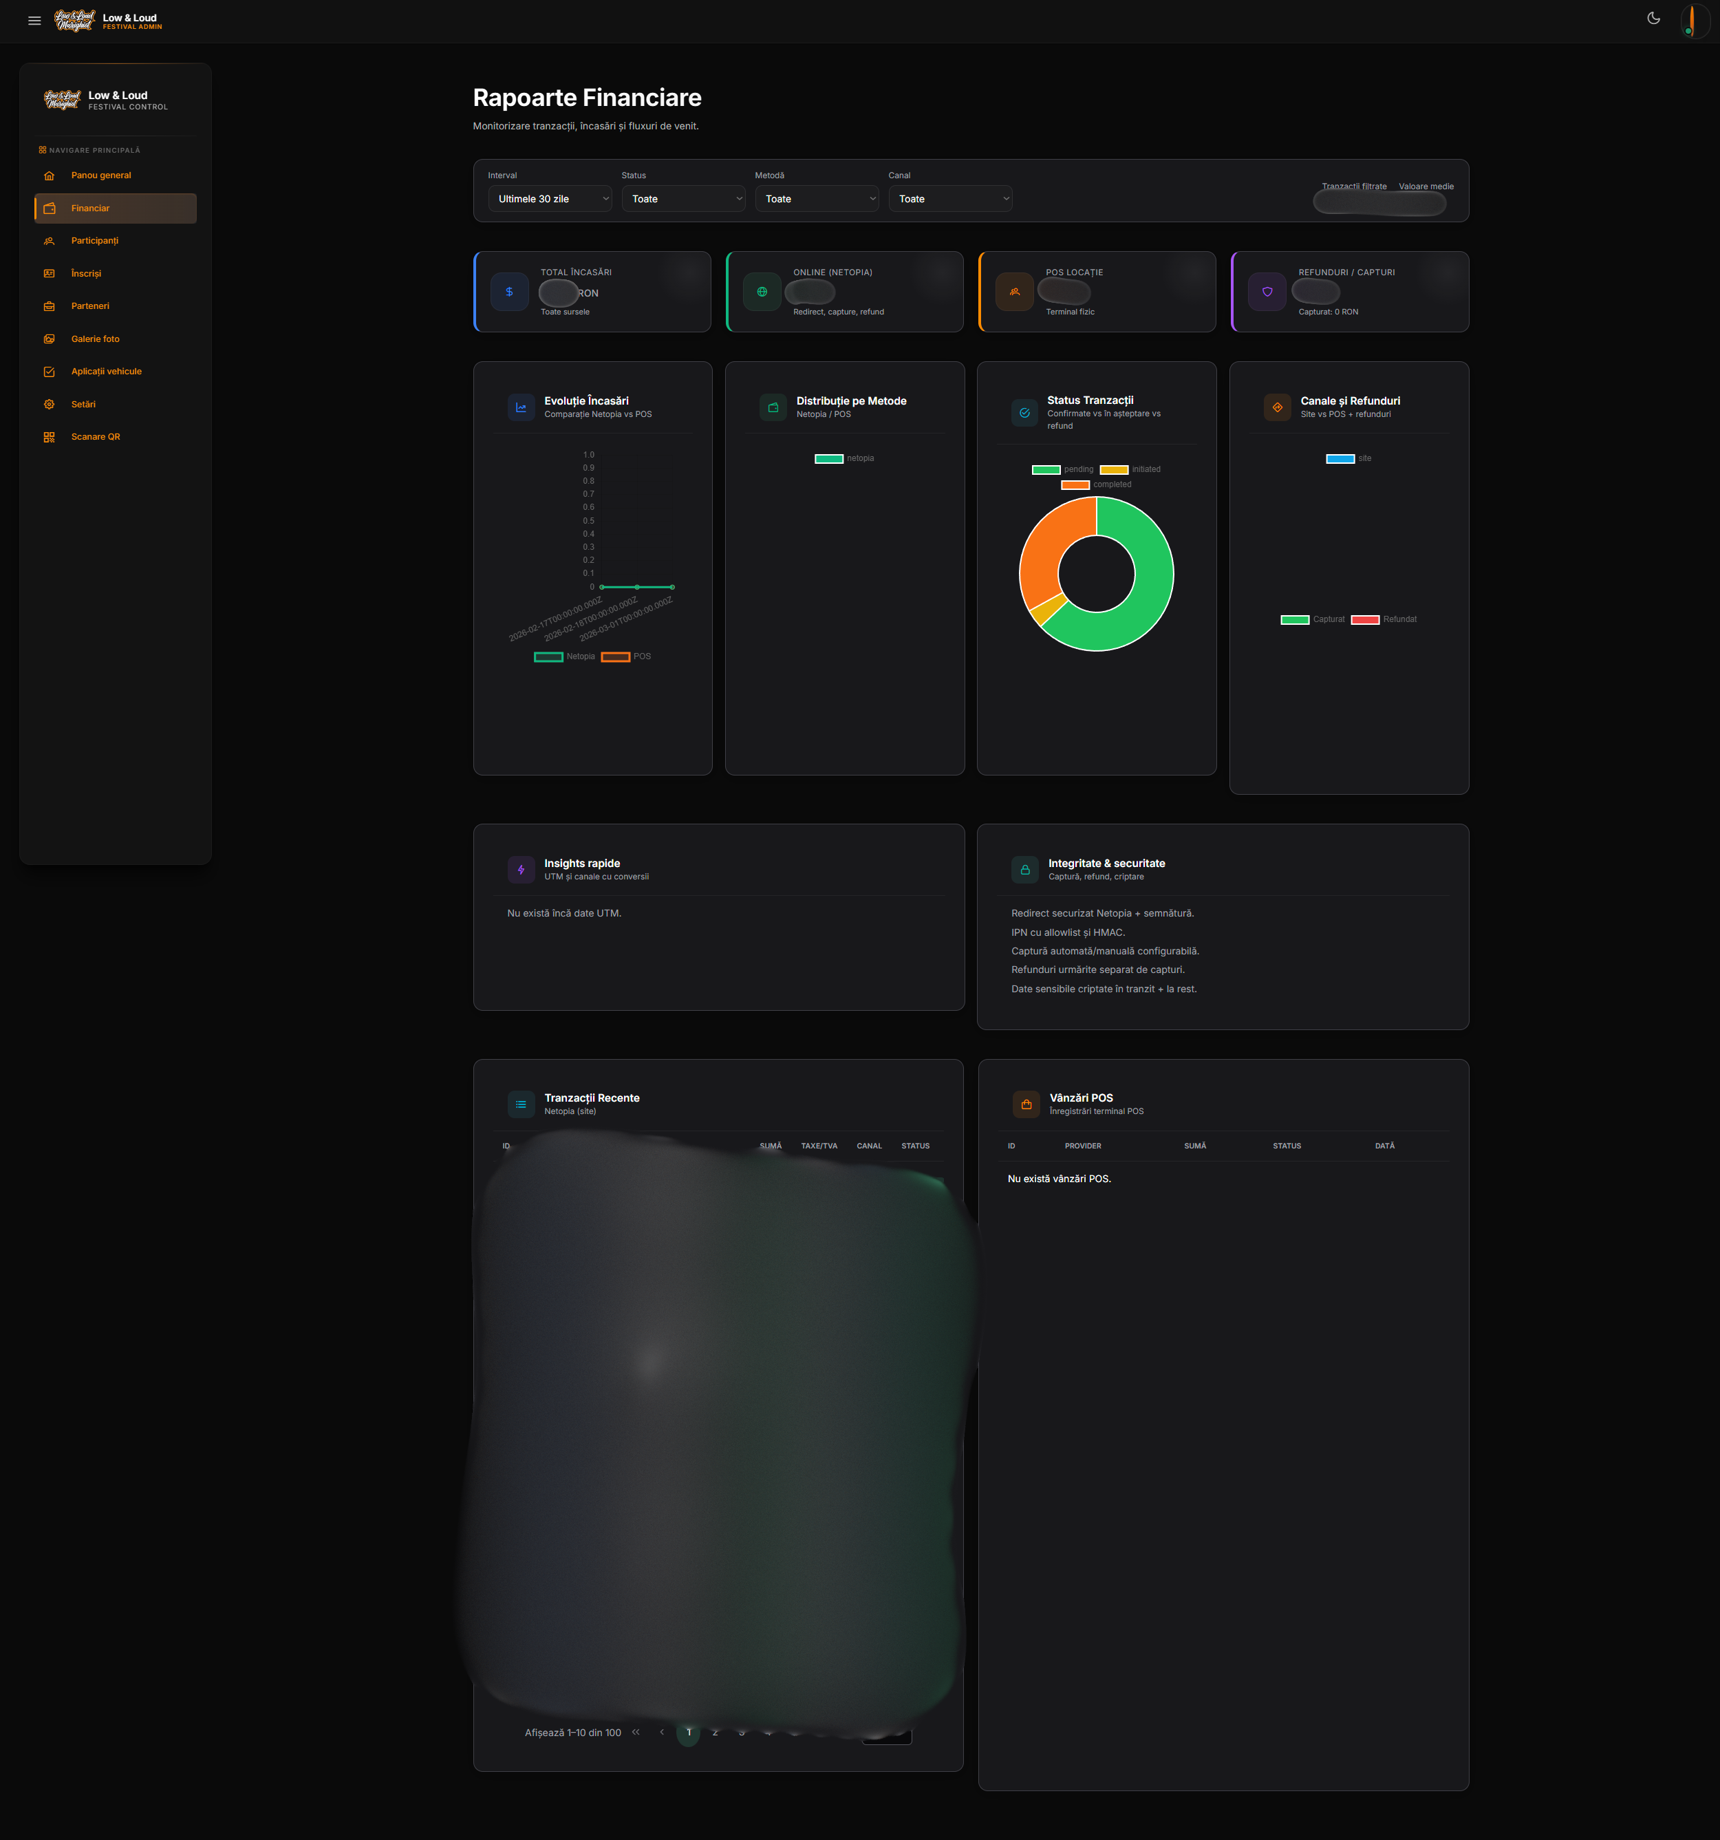Toggle Netopia series in Evoluție Încasări legend
This screenshot has height=1840, width=1720.
564,657
